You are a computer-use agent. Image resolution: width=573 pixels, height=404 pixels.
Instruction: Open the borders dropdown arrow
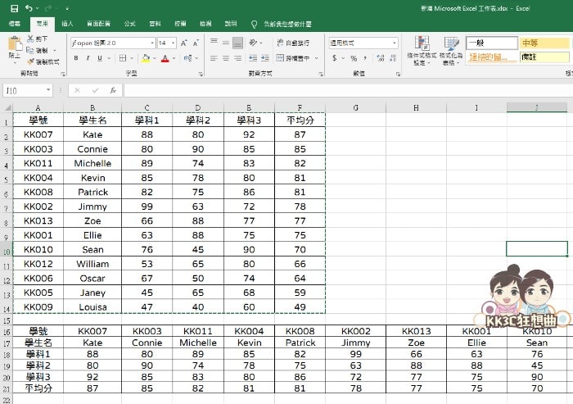(x=132, y=58)
